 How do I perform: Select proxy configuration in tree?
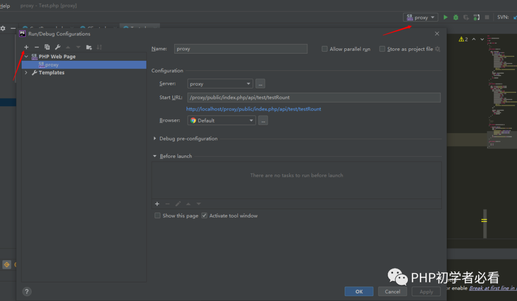(84, 65)
